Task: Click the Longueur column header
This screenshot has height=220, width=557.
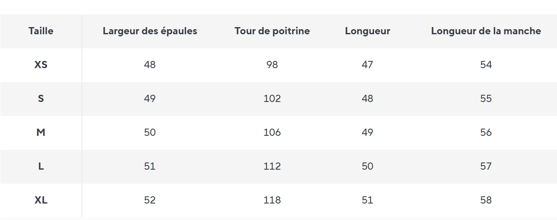Action: (x=367, y=31)
